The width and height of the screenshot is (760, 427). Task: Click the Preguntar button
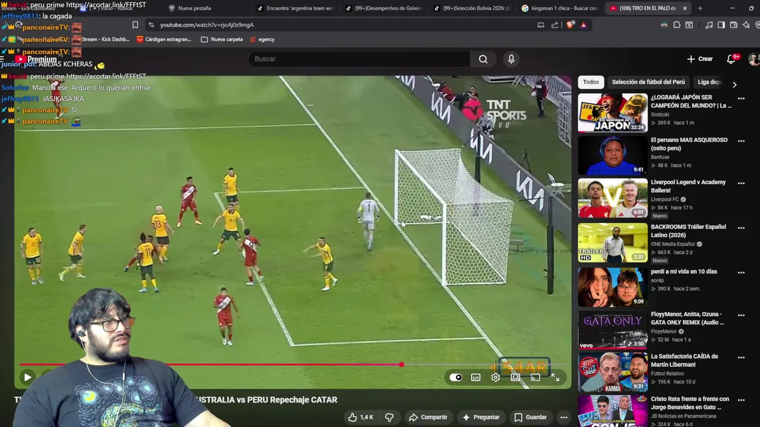pyautogui.click(x=480, y=417)
